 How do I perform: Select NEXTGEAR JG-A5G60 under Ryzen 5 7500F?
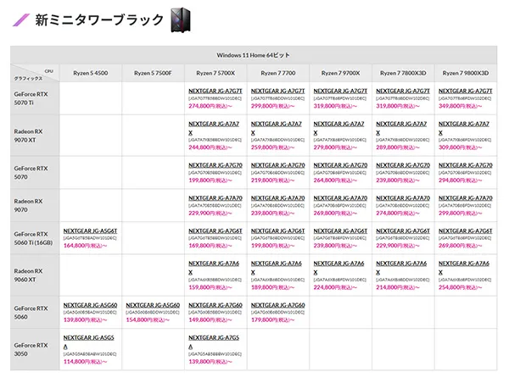(x=152, y=305)
